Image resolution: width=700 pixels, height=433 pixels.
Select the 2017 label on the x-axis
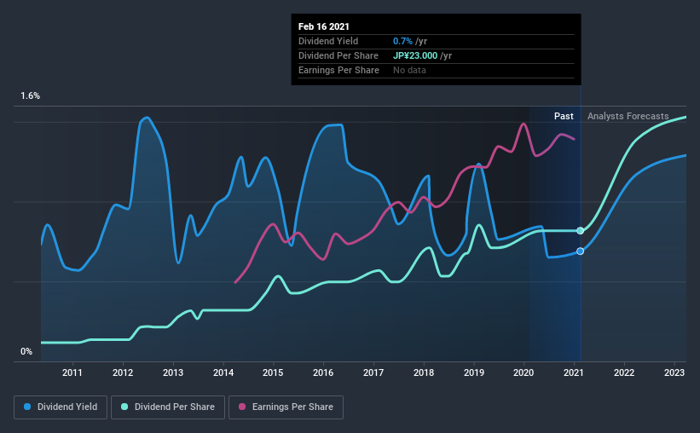[x=373, y=372]
